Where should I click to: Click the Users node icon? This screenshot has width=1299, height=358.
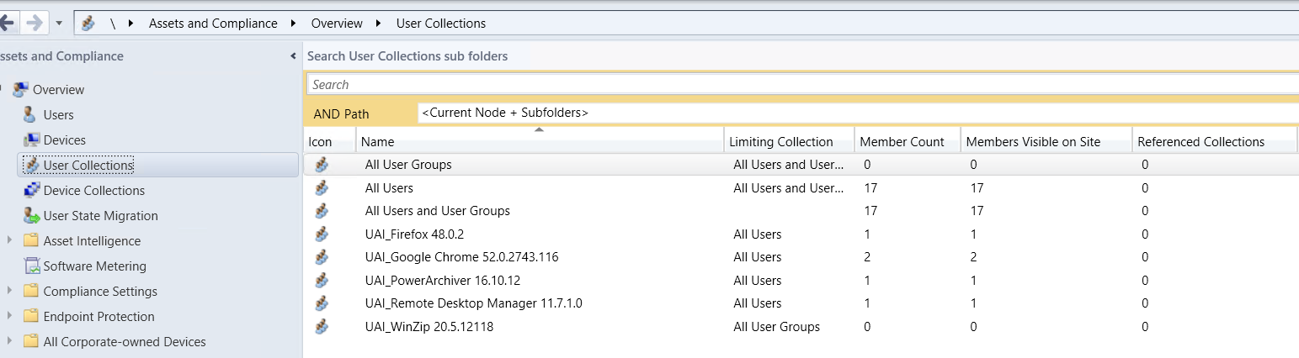pyautogui.click(x=29, y=115)
